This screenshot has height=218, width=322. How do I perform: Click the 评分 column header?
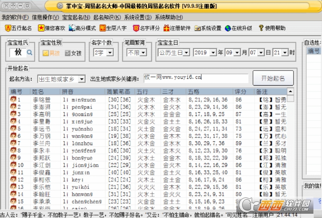tap(240, 92)
